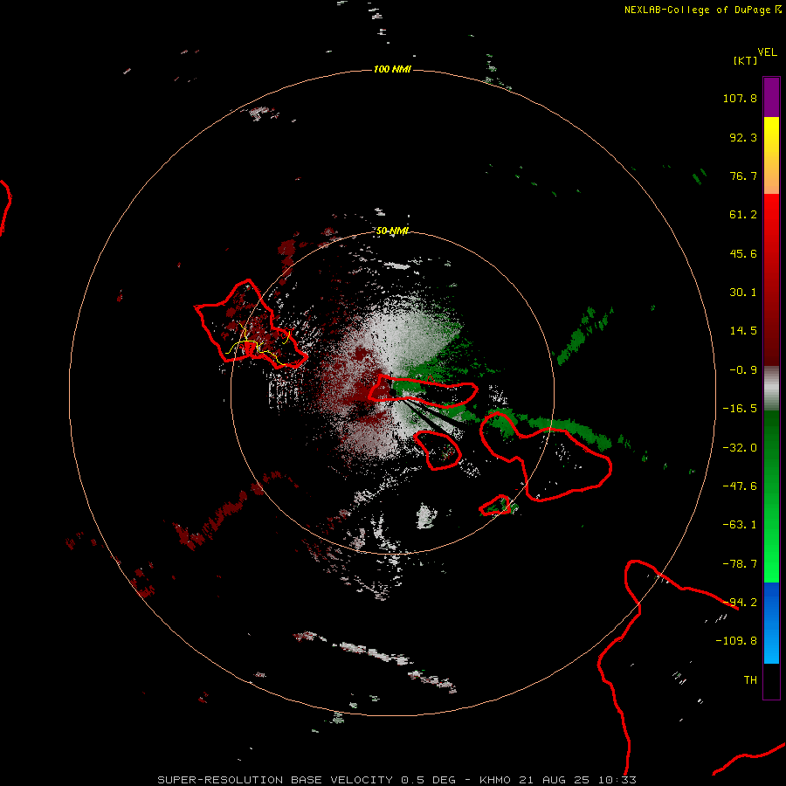The image size is (786, 786).
Task: Click the -47.6 legend value
Action: 740,486
